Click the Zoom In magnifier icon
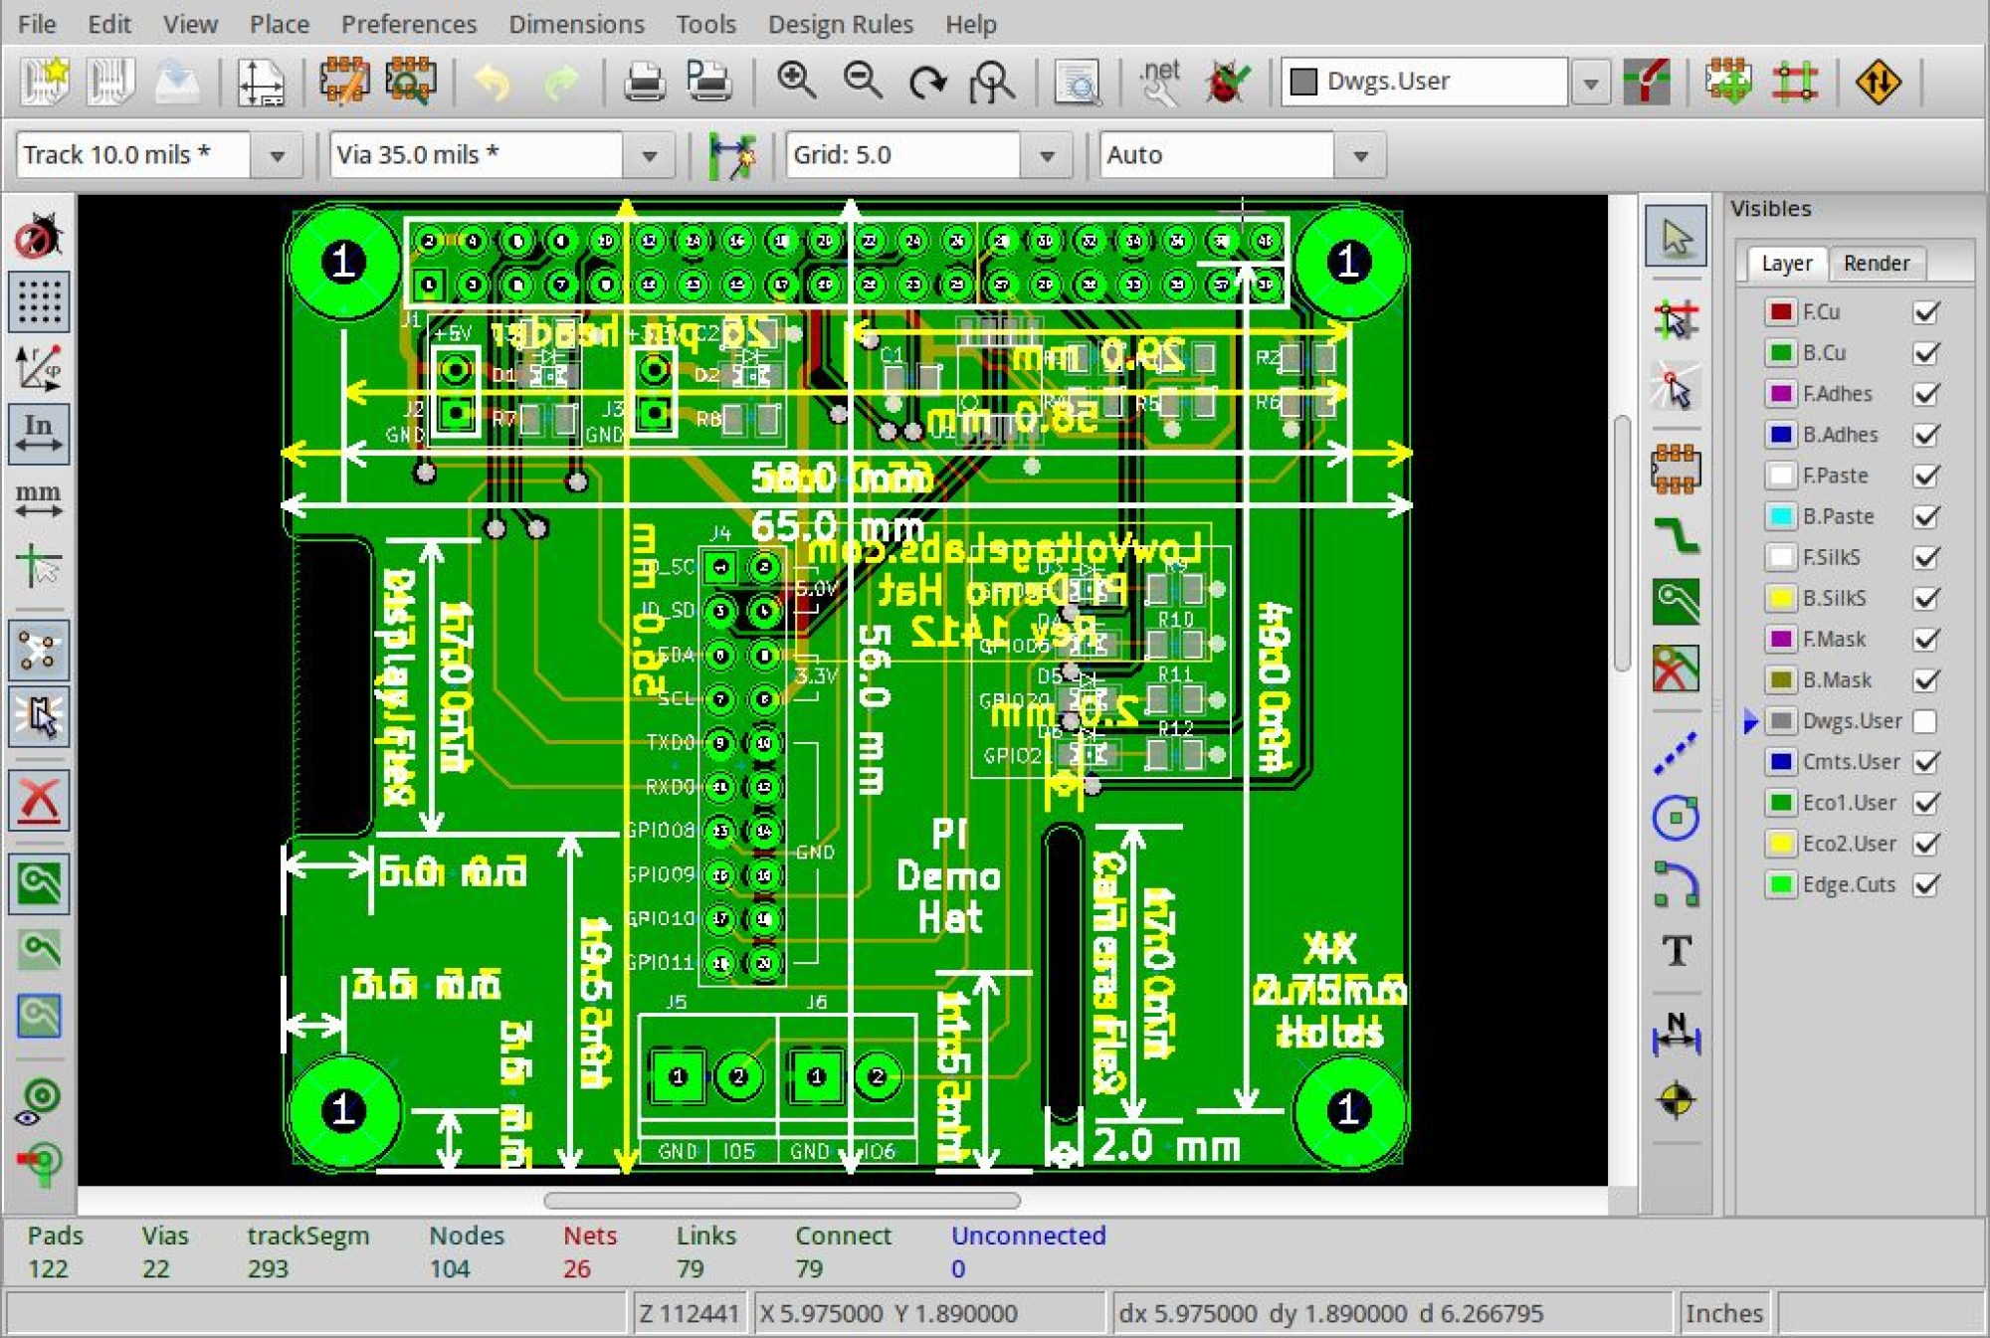This screenshot has height=1338, width=1990. pos(796,81)
